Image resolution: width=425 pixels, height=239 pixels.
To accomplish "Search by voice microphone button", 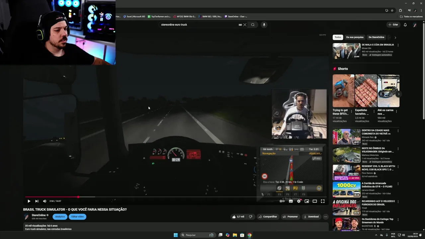I will (x=264, y=25).
